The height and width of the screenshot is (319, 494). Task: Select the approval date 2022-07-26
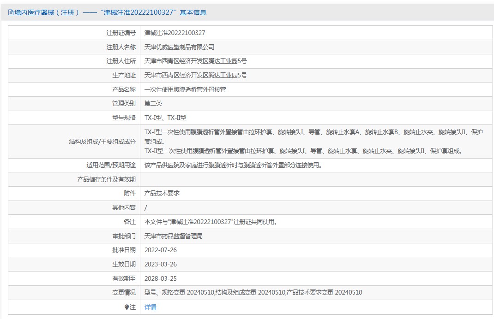click(x=160, y=250)
